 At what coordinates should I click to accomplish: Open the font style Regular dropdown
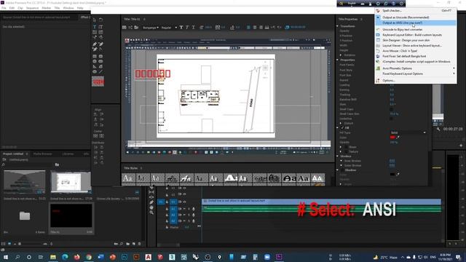pyautogui.click(x=169, y=28)
